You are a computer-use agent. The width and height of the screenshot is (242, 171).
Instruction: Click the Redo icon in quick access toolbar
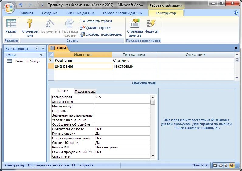[x=31, y=5]
